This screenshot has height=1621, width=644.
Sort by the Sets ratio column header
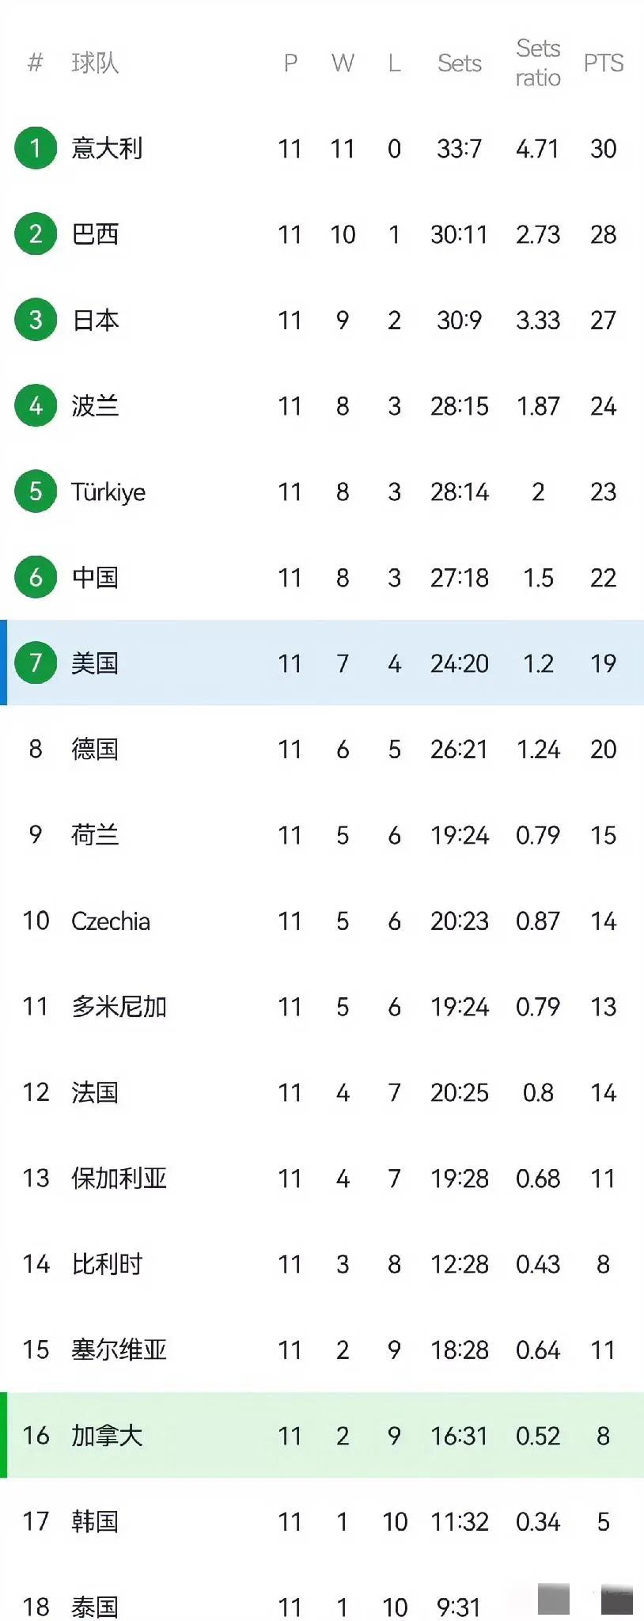coord(538,63)
